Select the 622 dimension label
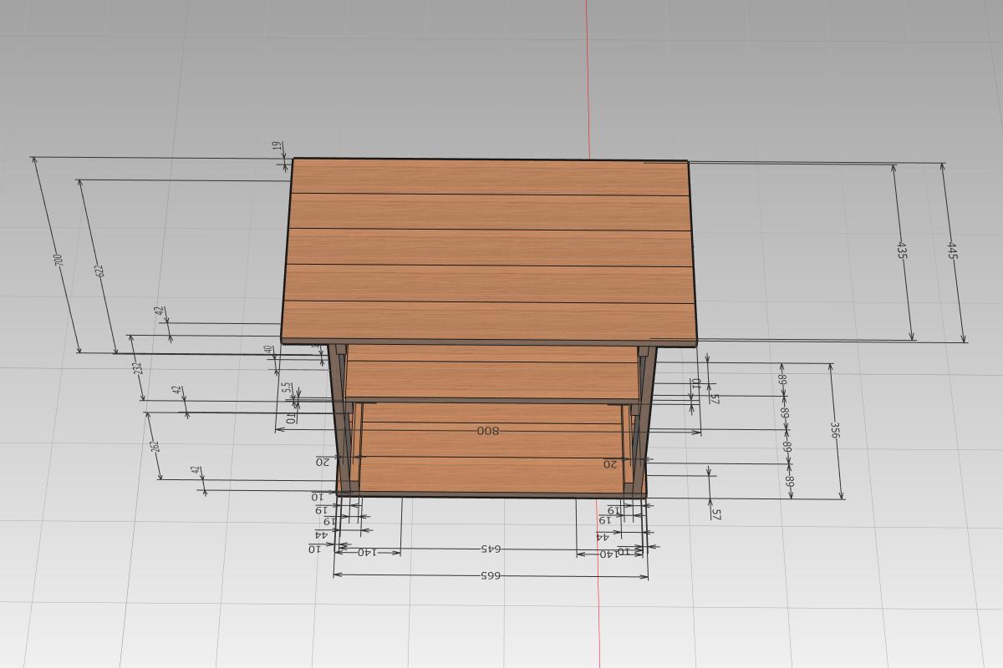Screen dimensions: 1003x668 [99, 271]
